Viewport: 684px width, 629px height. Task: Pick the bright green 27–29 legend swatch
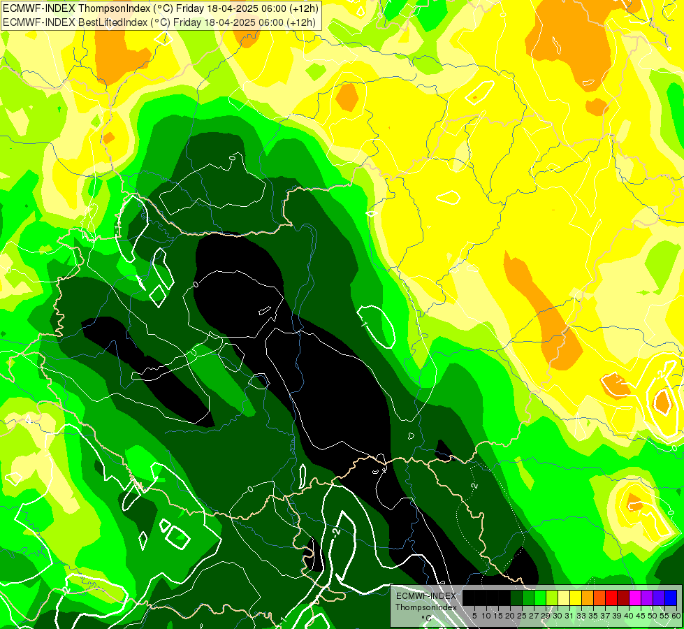[x=540, y=598]
